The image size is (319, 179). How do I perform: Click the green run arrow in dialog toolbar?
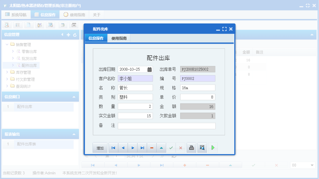tap(213, 147)
